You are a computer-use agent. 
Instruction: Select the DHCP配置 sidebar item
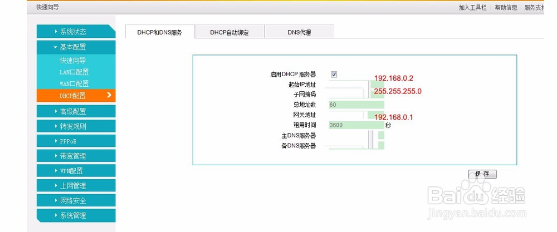pyautogui.click(x=76, y=96)
